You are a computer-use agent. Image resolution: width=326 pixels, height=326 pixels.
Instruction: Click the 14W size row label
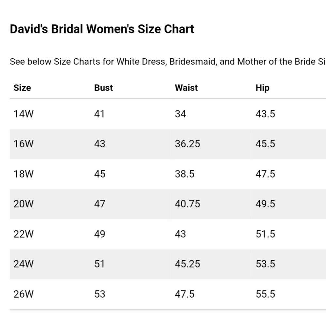[23, 114]
